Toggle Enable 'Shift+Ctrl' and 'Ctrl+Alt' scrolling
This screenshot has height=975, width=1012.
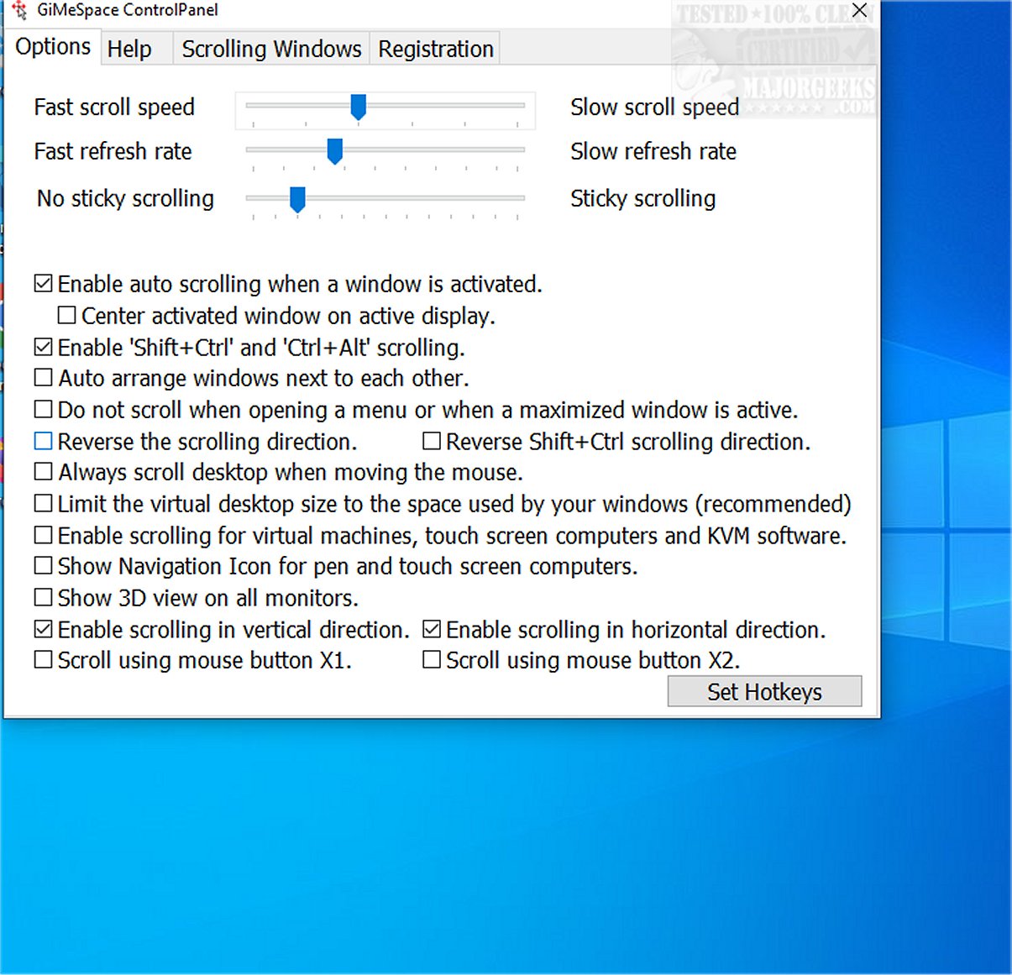pyautogui.click(x=43, y=346)
